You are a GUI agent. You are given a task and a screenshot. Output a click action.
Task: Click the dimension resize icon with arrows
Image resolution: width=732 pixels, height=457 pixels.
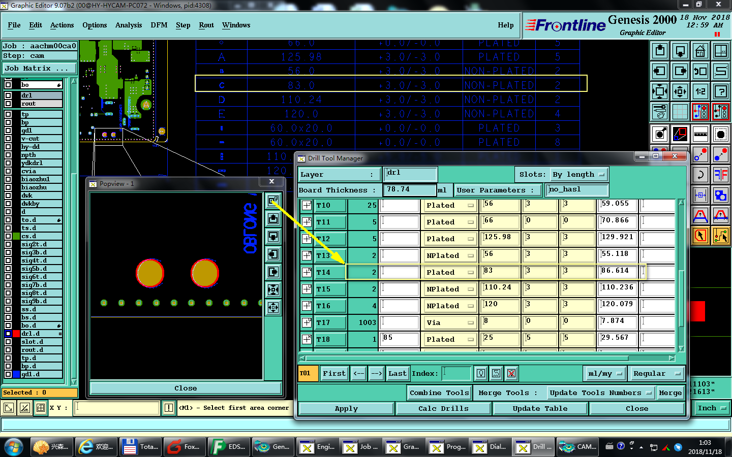pyautogui.click(x=700, y=195)
